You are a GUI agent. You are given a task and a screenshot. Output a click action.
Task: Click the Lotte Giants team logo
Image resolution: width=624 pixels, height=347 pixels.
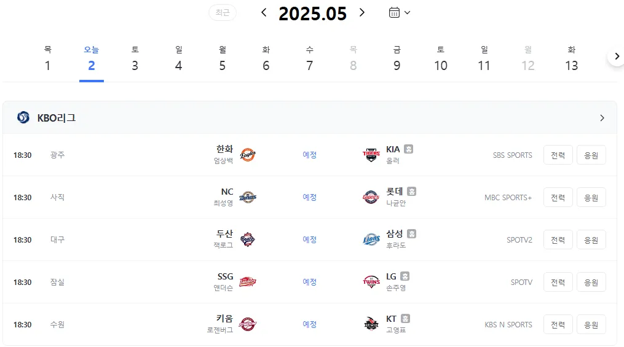pos(371,197)
